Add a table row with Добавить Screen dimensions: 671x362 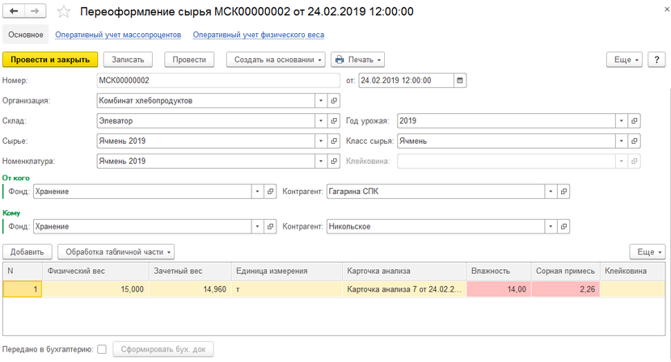click(x=27, y=251)
